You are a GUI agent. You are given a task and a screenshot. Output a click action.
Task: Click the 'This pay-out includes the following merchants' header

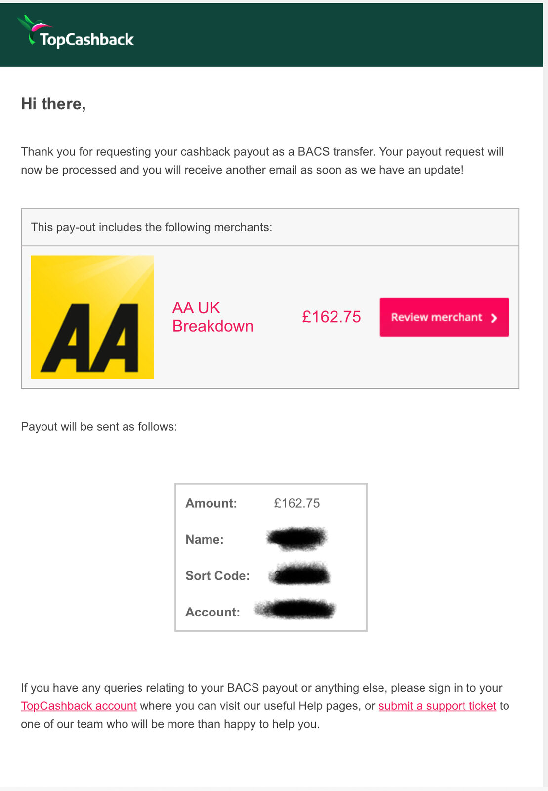click(152, 227)
